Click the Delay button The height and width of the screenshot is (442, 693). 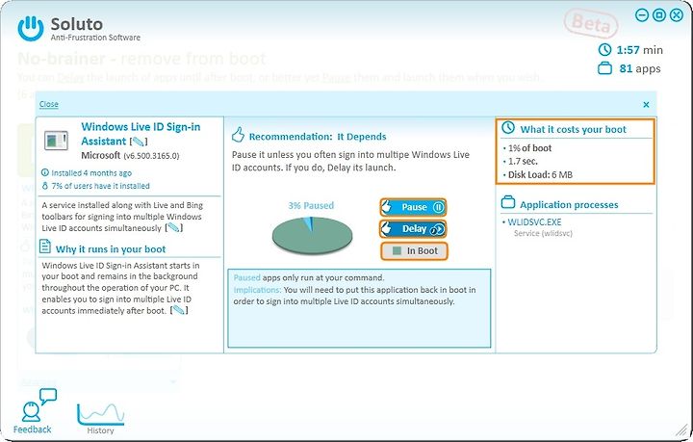click(x=413, y=229)
